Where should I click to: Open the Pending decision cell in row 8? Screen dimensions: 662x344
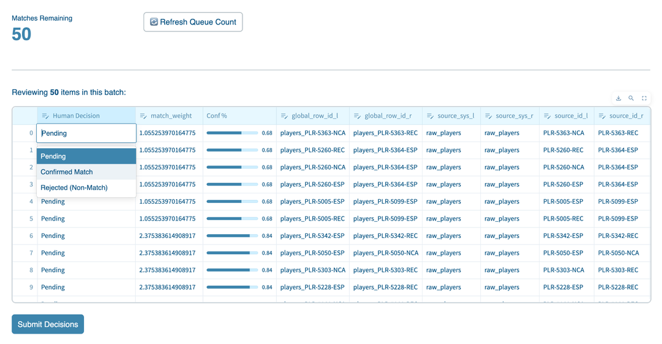(87, 270)
